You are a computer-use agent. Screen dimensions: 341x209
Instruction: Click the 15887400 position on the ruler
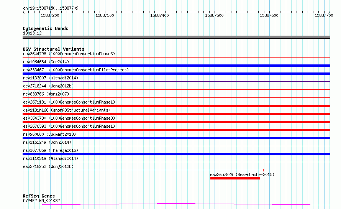pyautogui.click(x=159, y=15)
